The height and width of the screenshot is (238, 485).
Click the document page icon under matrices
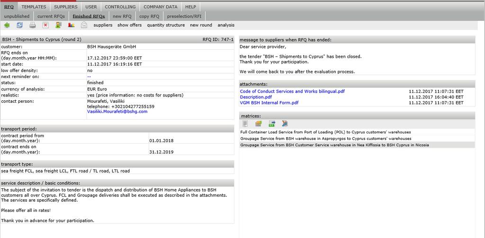tap(245, 123)
